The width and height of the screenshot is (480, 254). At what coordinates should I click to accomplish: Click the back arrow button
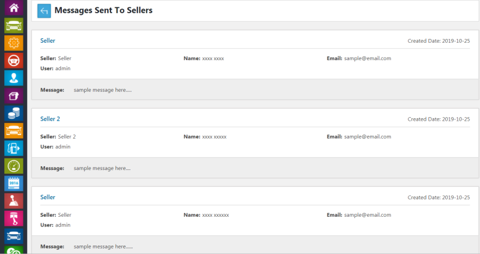[44, 11]
